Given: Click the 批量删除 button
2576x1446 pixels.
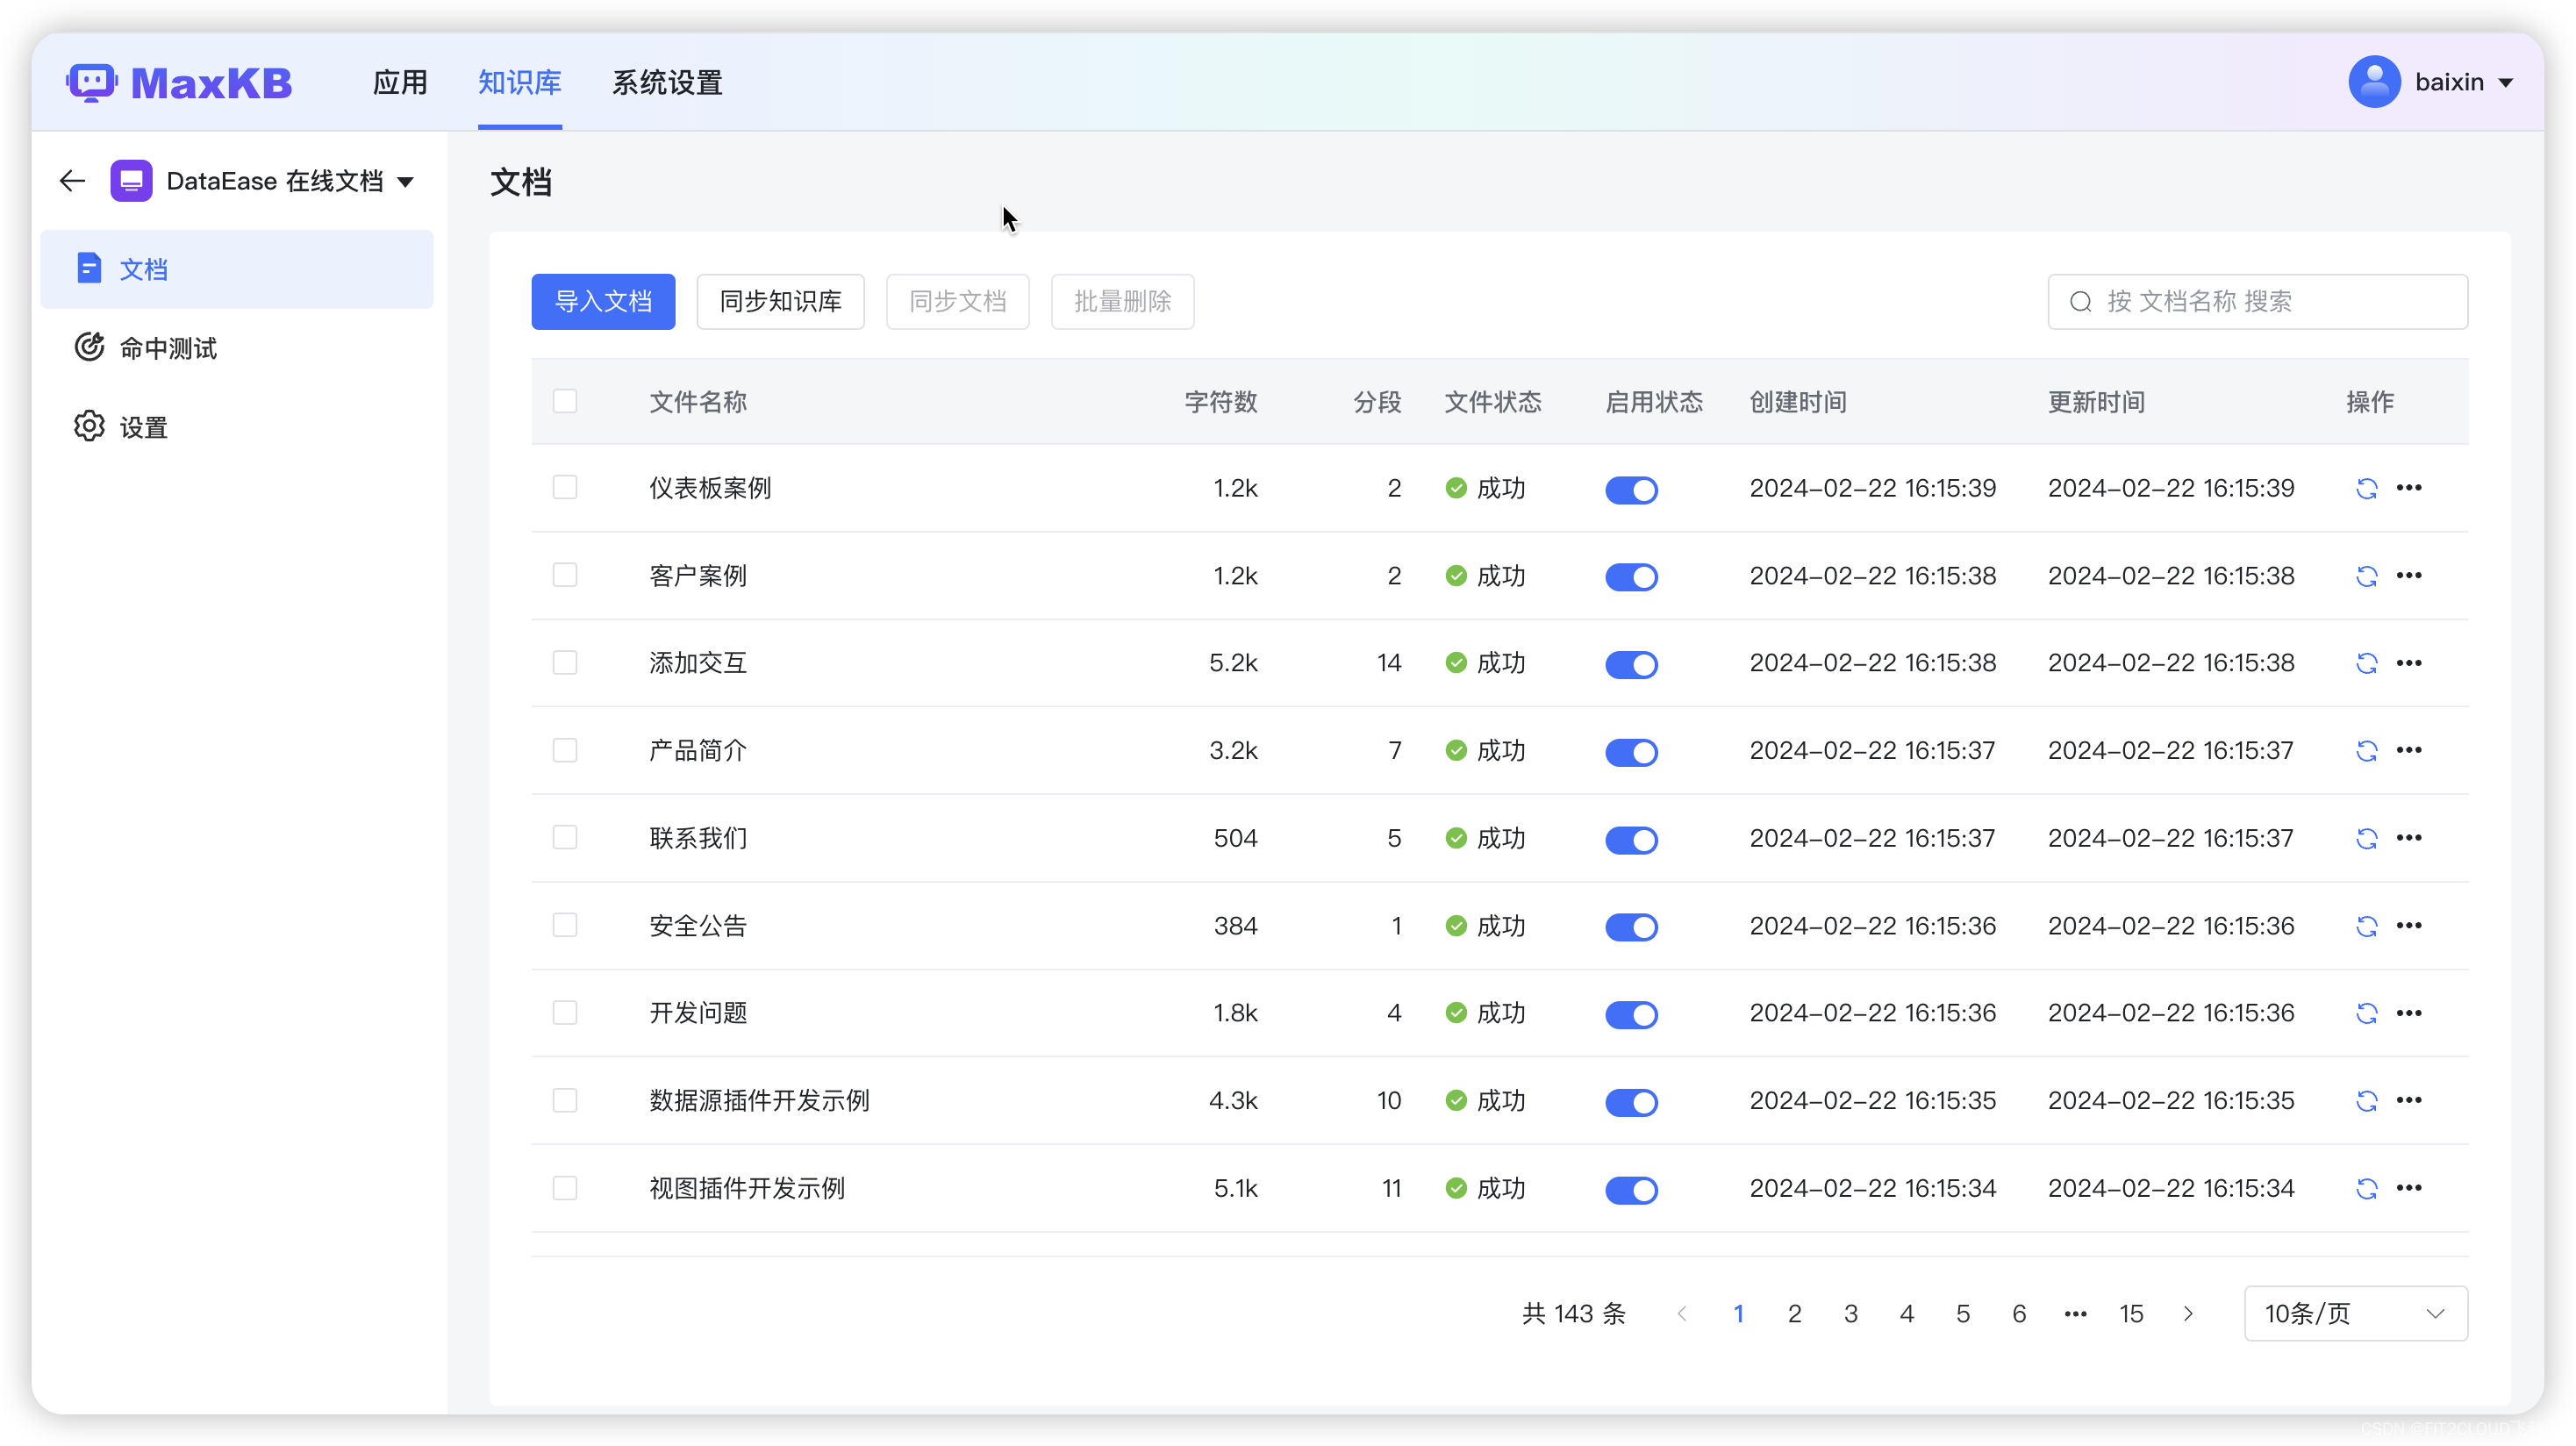Looking at the screenshot, I should pos(1122,301).
